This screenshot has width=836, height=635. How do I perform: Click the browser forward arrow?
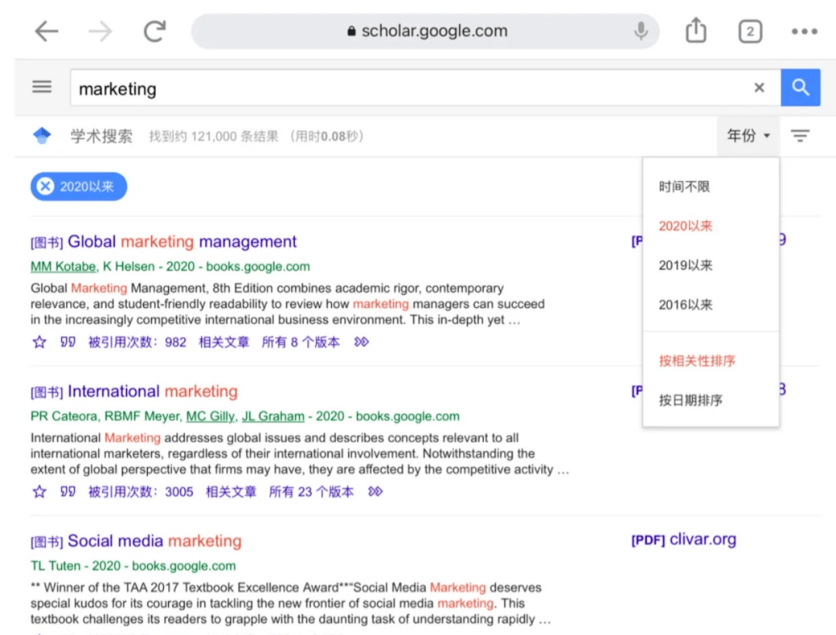coord(100,32)
